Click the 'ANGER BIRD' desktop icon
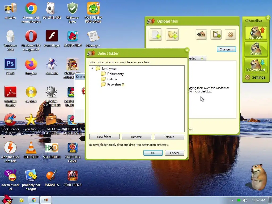Viewport: 272px width, 204px height. [73, 39]
